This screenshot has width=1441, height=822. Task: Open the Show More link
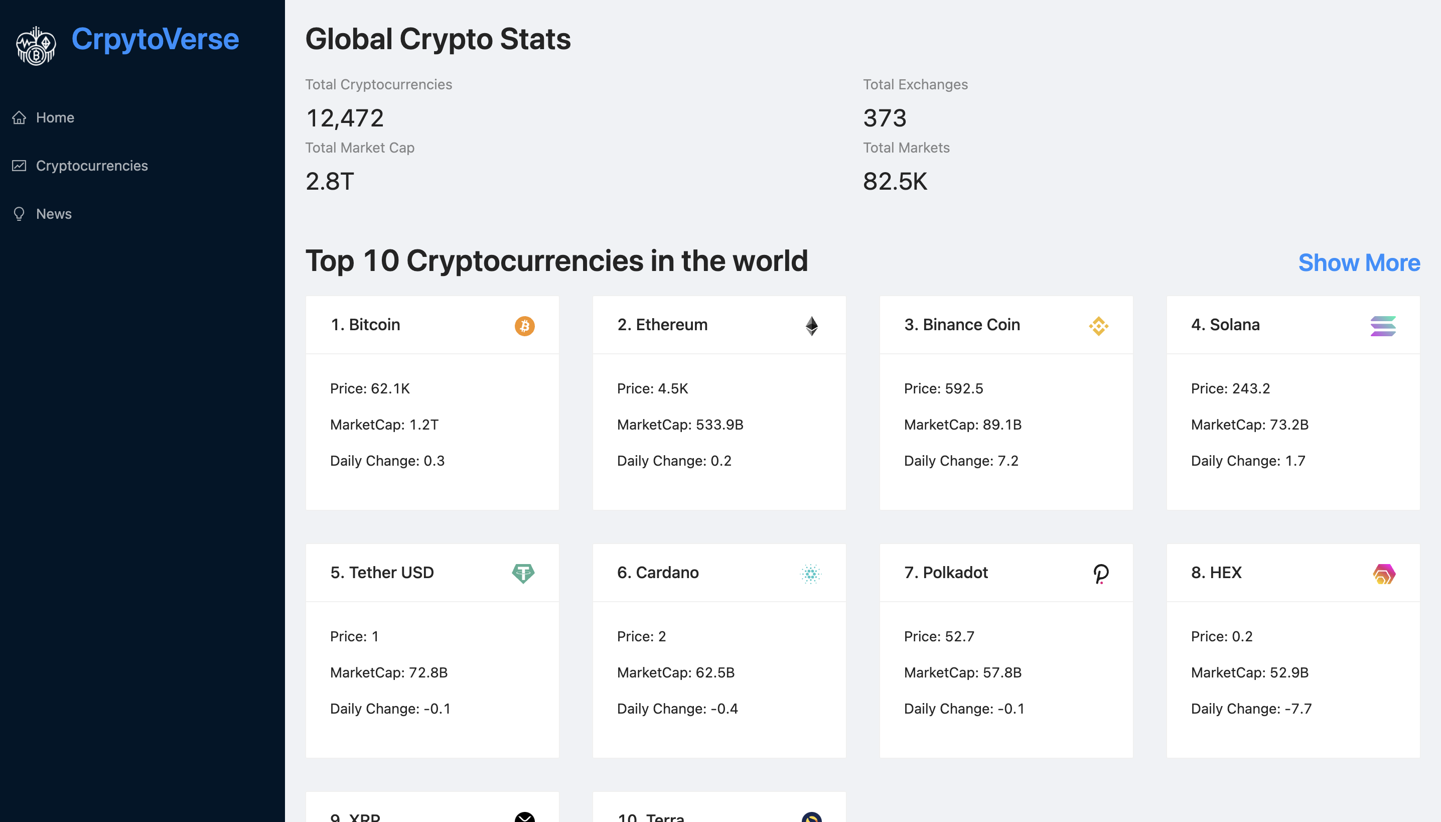click(x=1359, y=263)
